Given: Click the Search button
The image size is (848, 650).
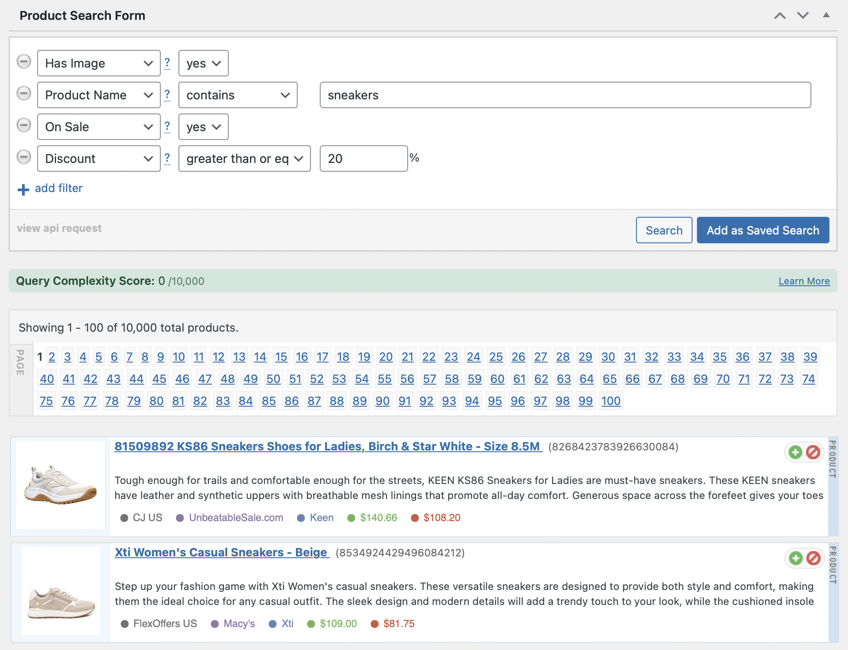Looking at the screenshot, I should click(664, 231).
